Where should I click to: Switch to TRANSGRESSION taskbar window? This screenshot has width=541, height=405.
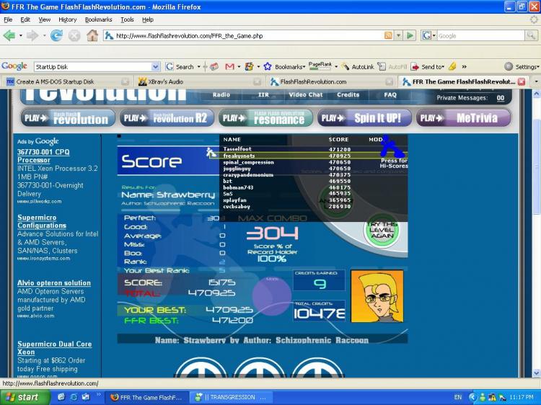[x=231, y=397]
